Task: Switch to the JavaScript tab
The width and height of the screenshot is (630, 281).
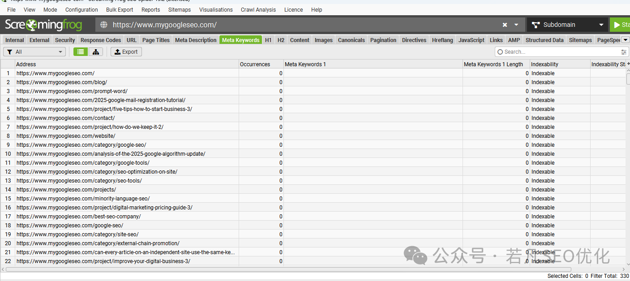Action: click(471, 40)
